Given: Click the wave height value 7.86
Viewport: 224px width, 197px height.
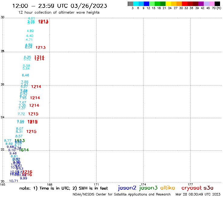Looking at the screenshot, I should click(25, 82).
